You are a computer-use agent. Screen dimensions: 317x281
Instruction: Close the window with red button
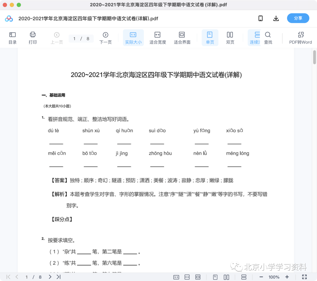click(x=5, y=5)
